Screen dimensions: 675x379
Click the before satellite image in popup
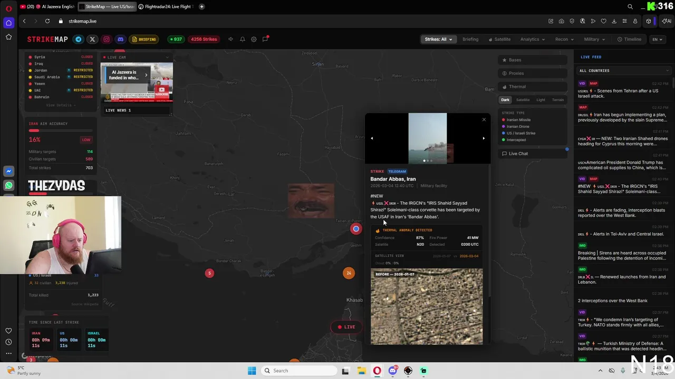click(426, 306)
